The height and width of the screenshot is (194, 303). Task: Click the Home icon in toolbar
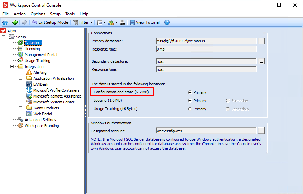pyautogui.click(x=5, y=22)
